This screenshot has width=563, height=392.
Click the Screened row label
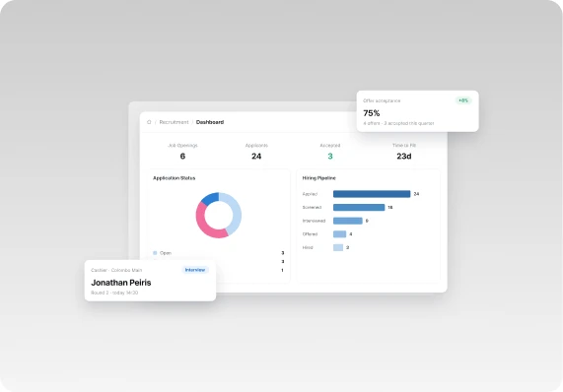pos(312,207)
